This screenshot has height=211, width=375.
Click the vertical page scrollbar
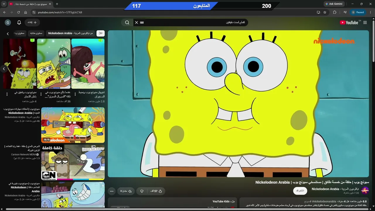point(373,41)
